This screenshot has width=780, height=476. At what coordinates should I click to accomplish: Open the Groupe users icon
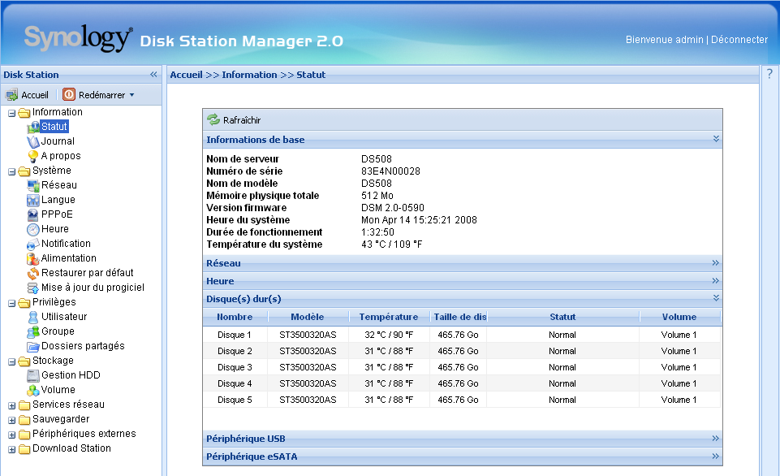[x=32, y=331]
